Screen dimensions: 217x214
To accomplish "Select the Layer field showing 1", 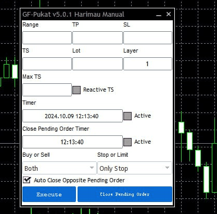I will pos(148,64).
